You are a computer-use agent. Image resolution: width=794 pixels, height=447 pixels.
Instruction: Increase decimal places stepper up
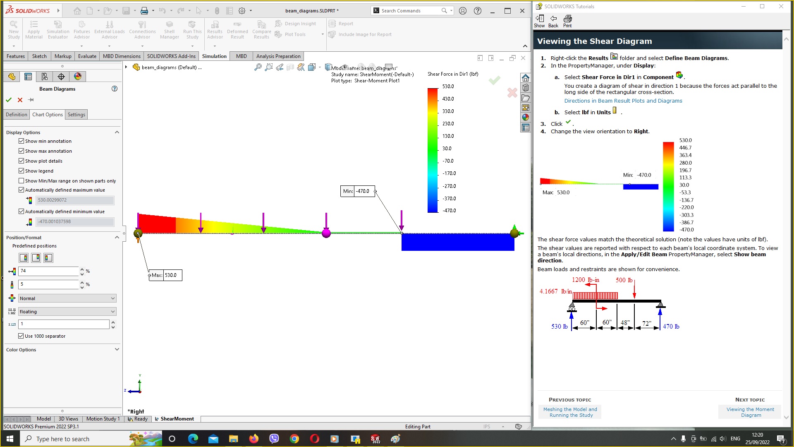(x=113, y=322)
